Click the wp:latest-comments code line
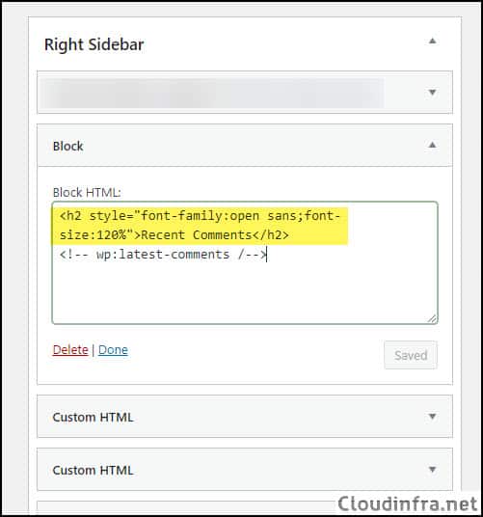This screenshot has width=483, height=517. coord(163,255)
